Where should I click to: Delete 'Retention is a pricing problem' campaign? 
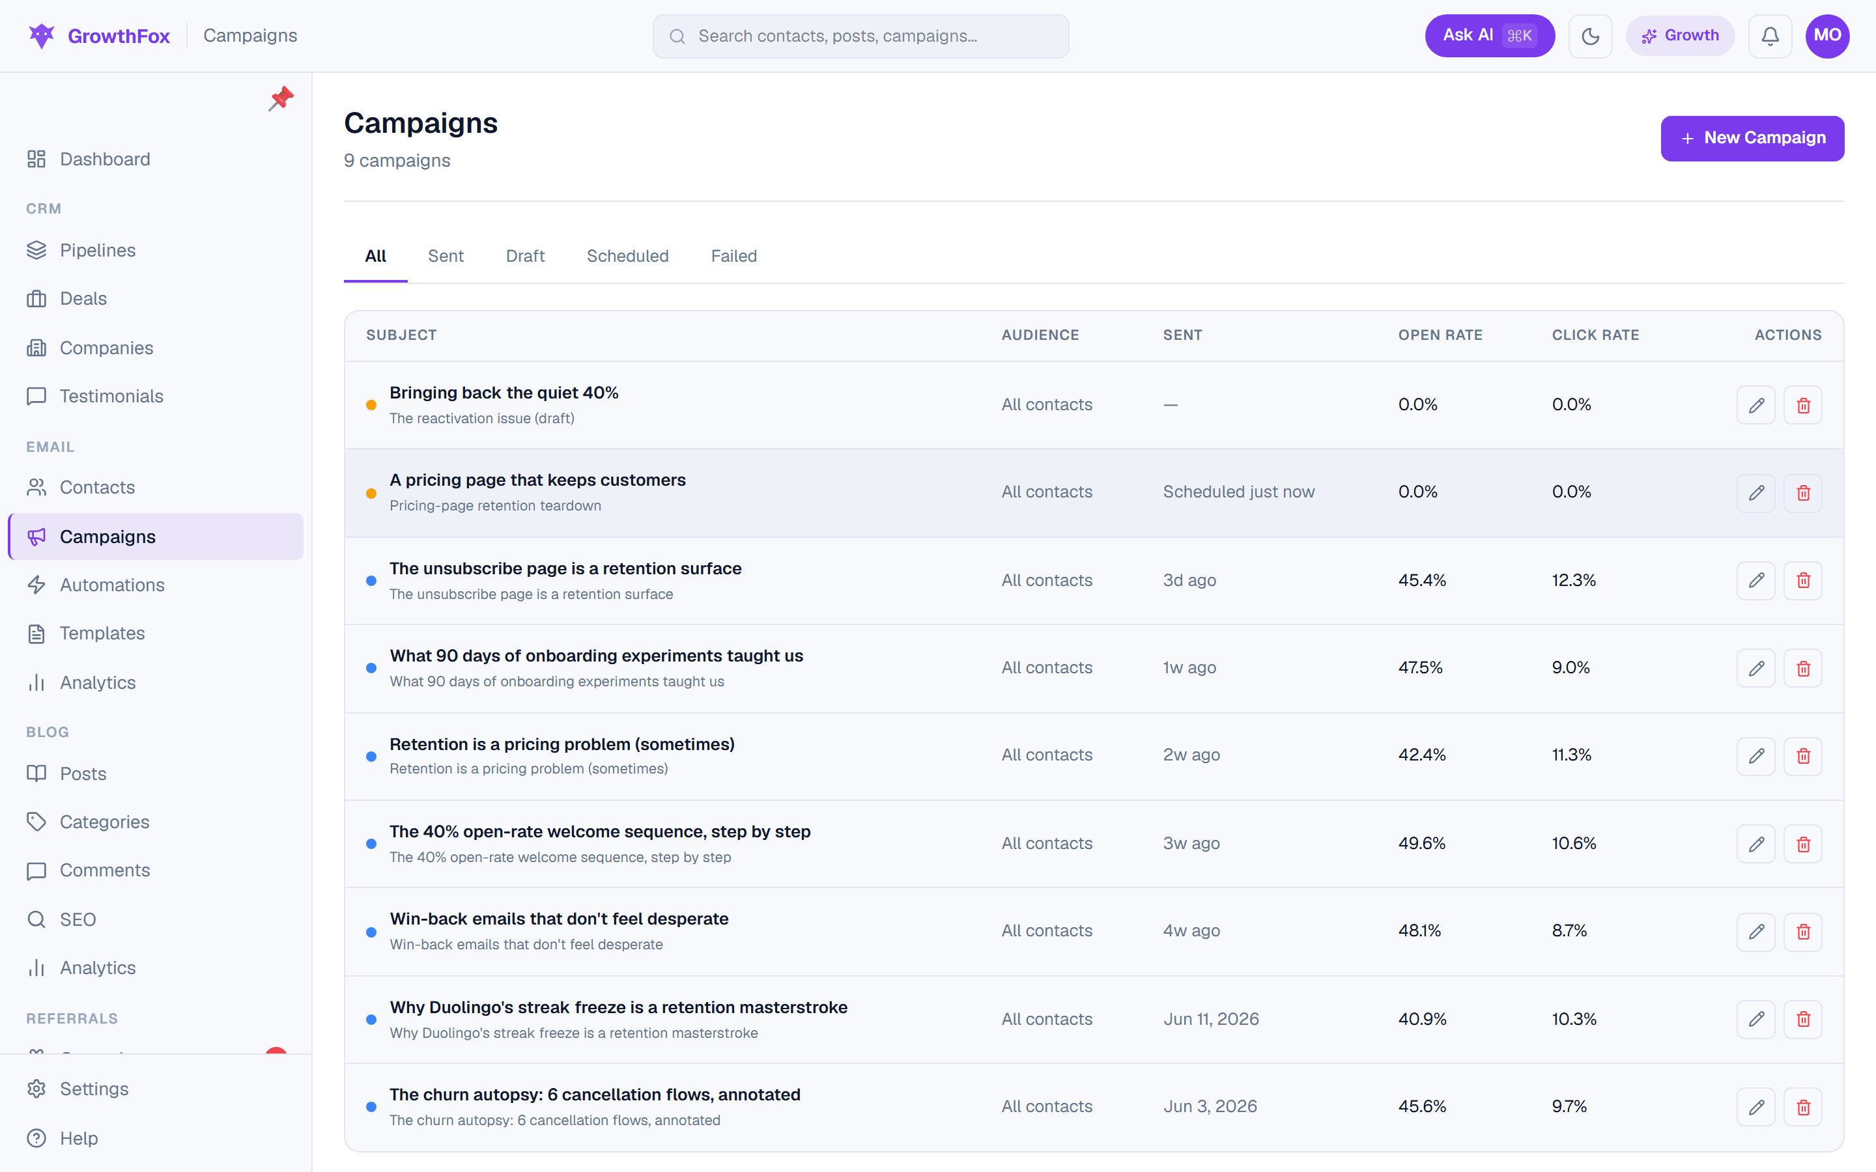(1803, 755)
